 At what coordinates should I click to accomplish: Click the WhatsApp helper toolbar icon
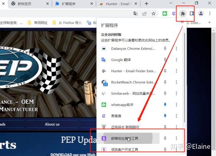[x=165, y=14]
